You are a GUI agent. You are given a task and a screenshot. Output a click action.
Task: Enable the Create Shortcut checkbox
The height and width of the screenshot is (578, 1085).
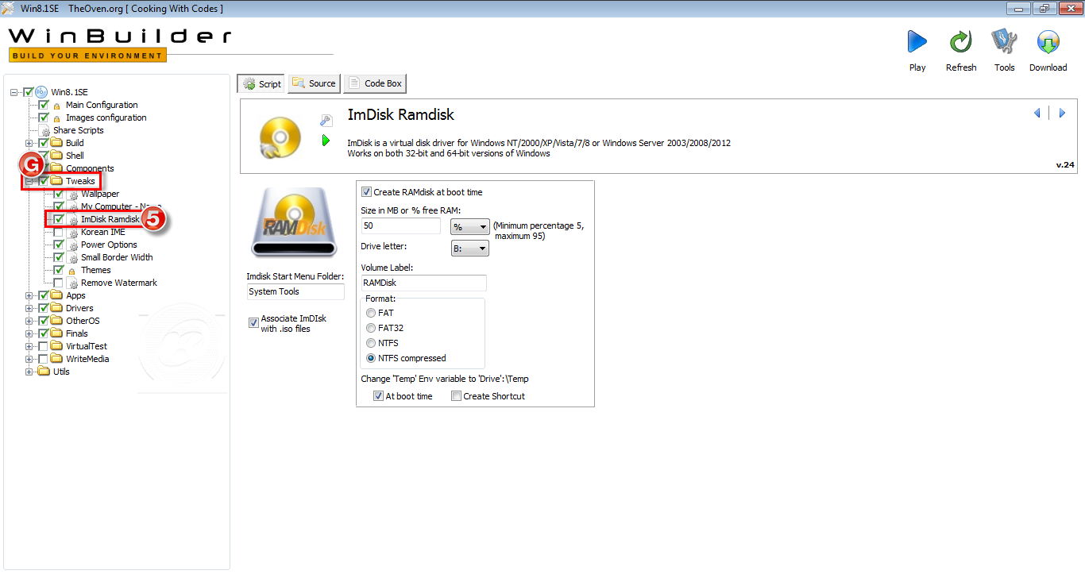pos(456,396)
